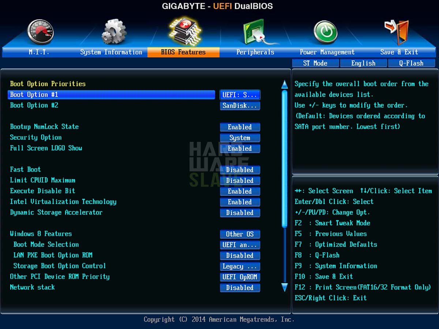Select Dynamic Storage Accelerator label
Image resolution: width=439 pixels, height=329 pixels.
[56, 212]
